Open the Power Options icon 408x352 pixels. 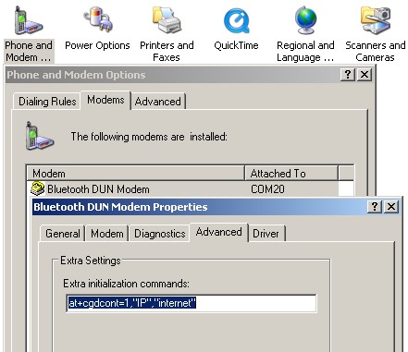pyautogui.click(x=97, y=30)
